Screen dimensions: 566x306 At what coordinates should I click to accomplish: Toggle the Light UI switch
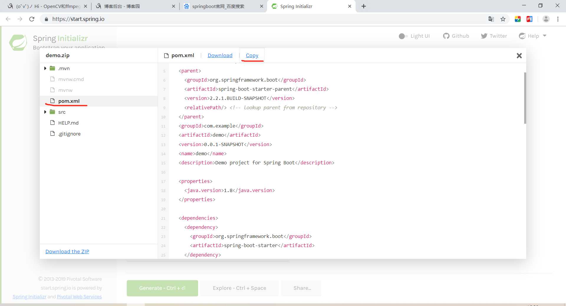point(403,36)
